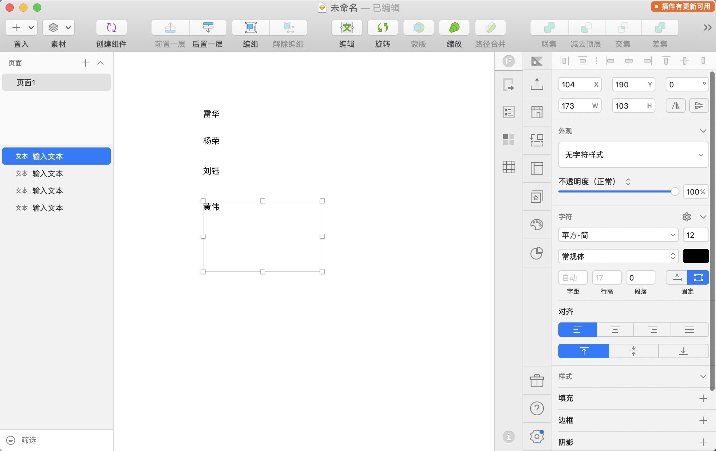Viewport: 716px width, 451px height.
Task: Switch text box to 固定 fixed size
Action: [x=698, y=277]
